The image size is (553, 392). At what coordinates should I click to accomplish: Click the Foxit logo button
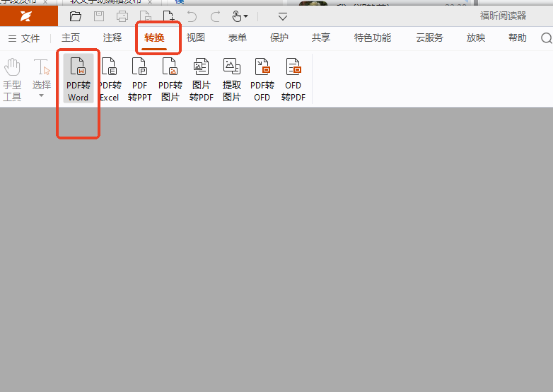(26, 16)
